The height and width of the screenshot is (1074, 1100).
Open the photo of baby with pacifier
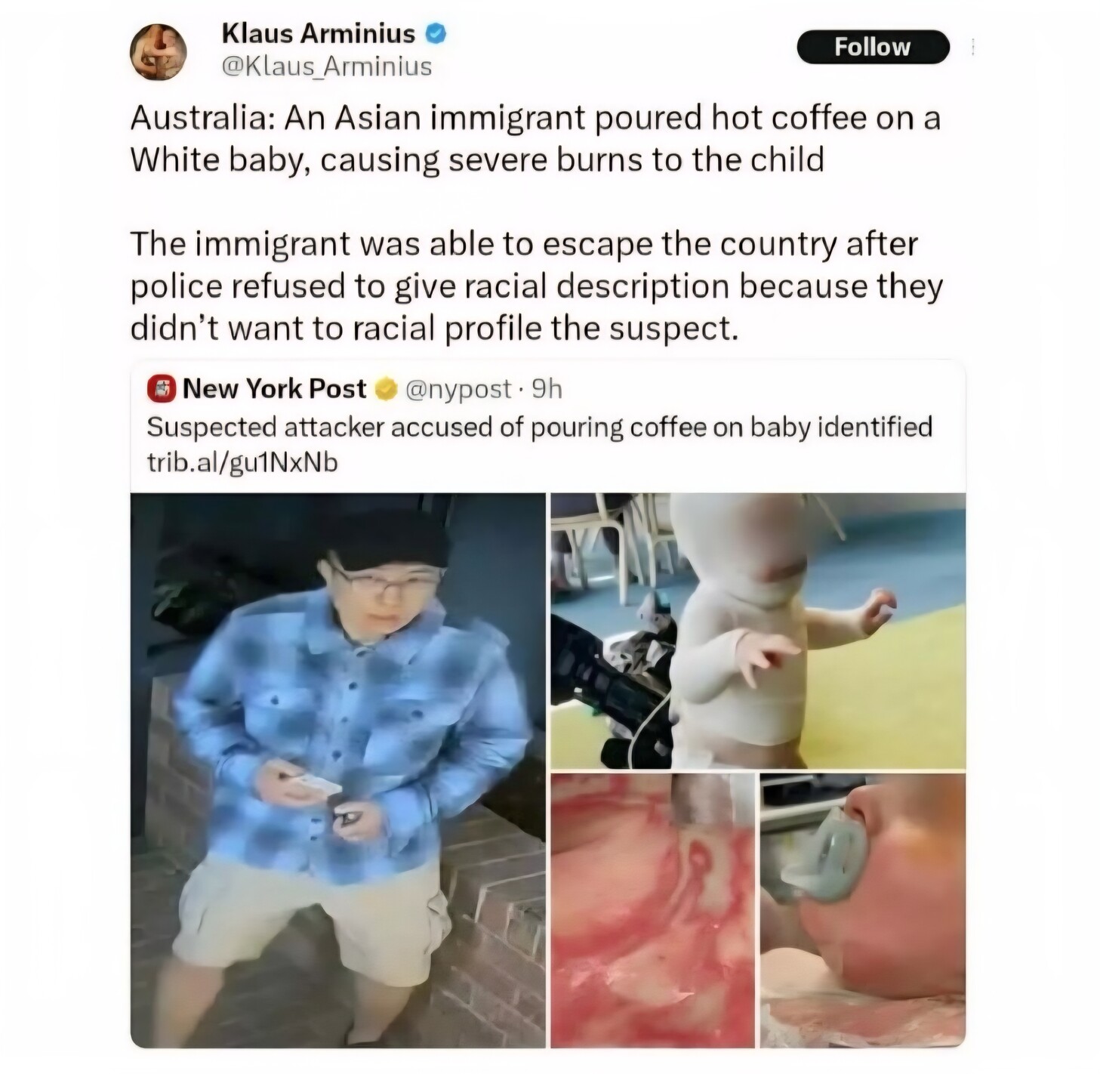click(x=863, y=910)
